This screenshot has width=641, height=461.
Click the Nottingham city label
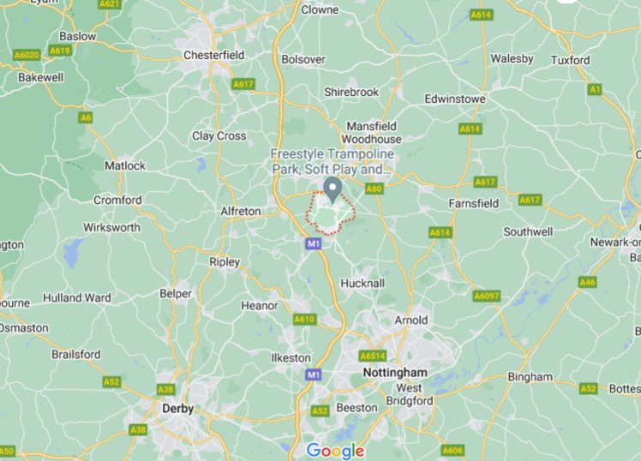(x=395, y=373)
